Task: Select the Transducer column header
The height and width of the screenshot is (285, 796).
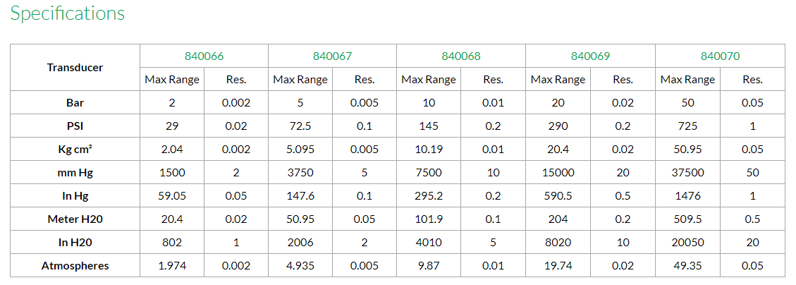Action: (75, 68)
